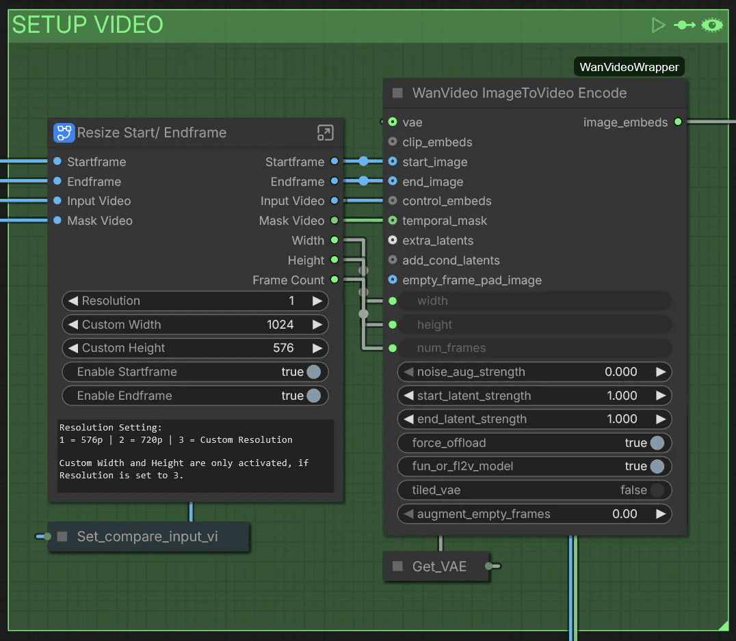Viewport: 736px width, 641px height.
Task: Click the empty_frame_pad_image input port
Action: 393,279
